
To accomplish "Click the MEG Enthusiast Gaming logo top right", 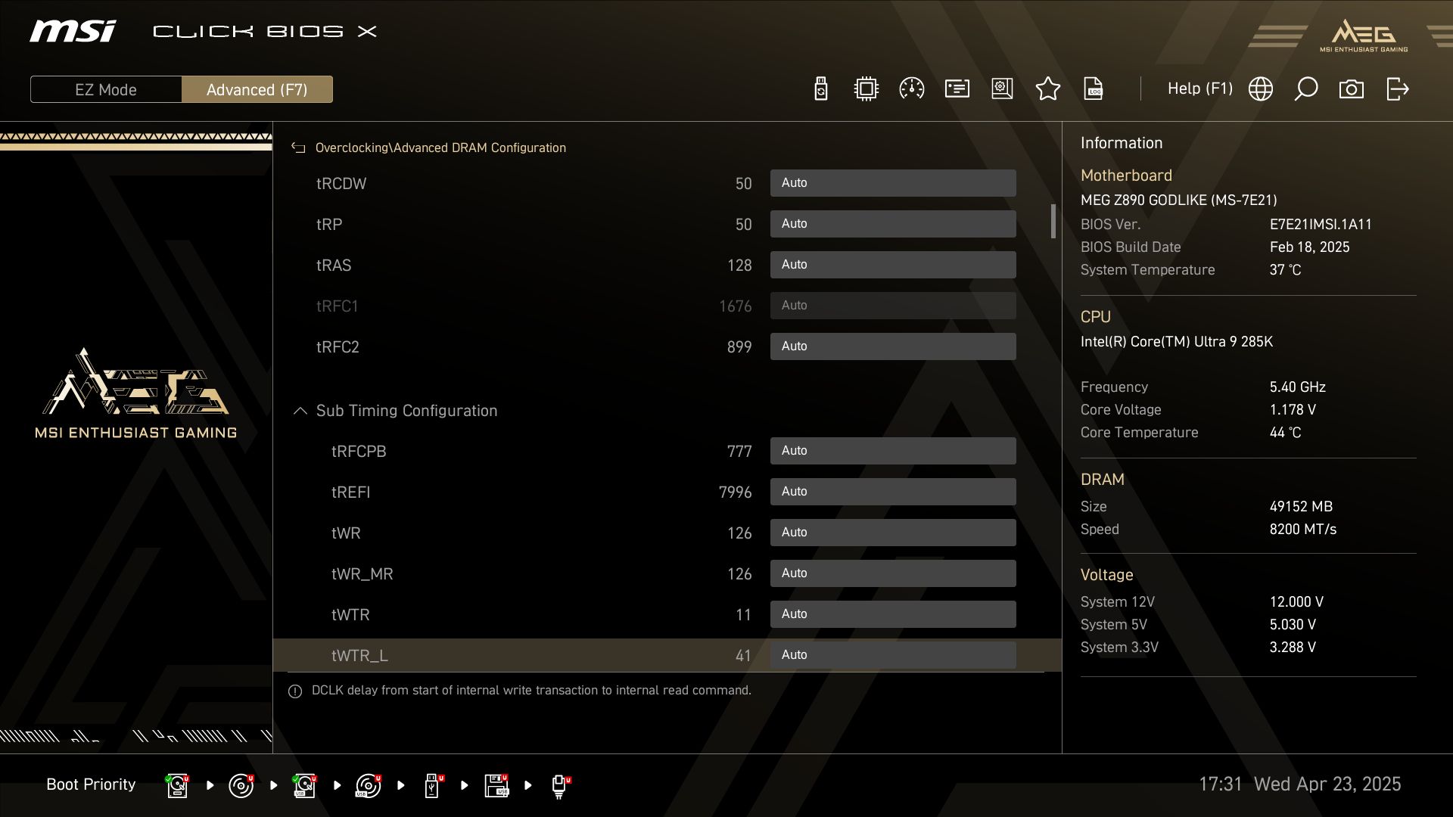I will pos(1364,36).
